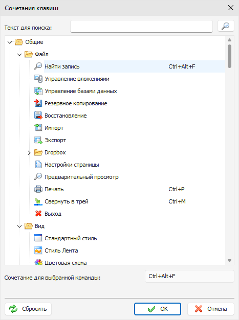Click the Dropbox folder icon

tap(38, 152)
